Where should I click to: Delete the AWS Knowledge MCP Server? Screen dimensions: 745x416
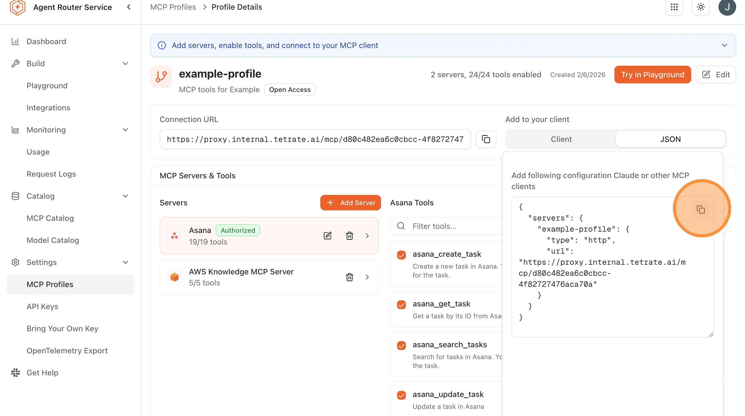[349, 277]
